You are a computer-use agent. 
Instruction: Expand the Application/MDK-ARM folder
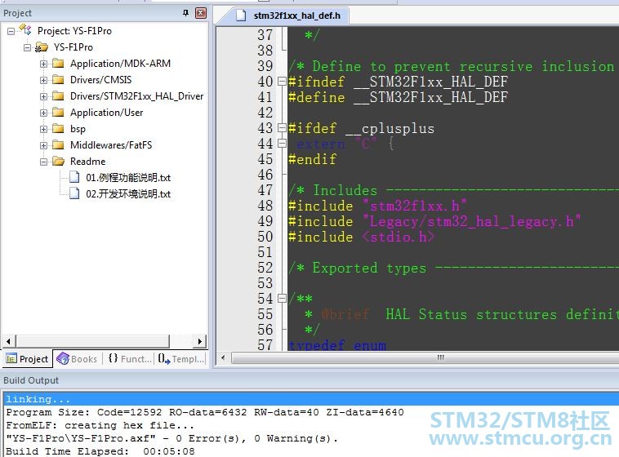click(x=43, y=64)
